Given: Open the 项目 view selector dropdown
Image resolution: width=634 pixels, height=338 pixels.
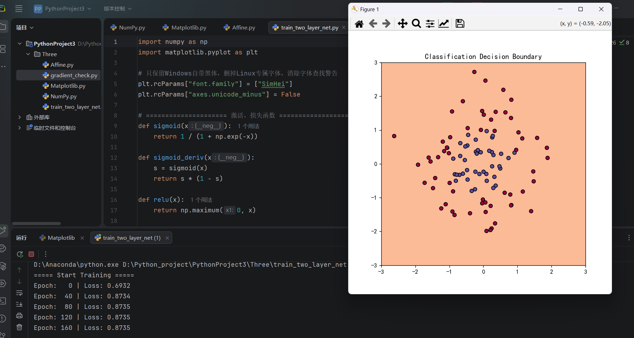Looking at the screenshot, I should click(x=25, y=28).
